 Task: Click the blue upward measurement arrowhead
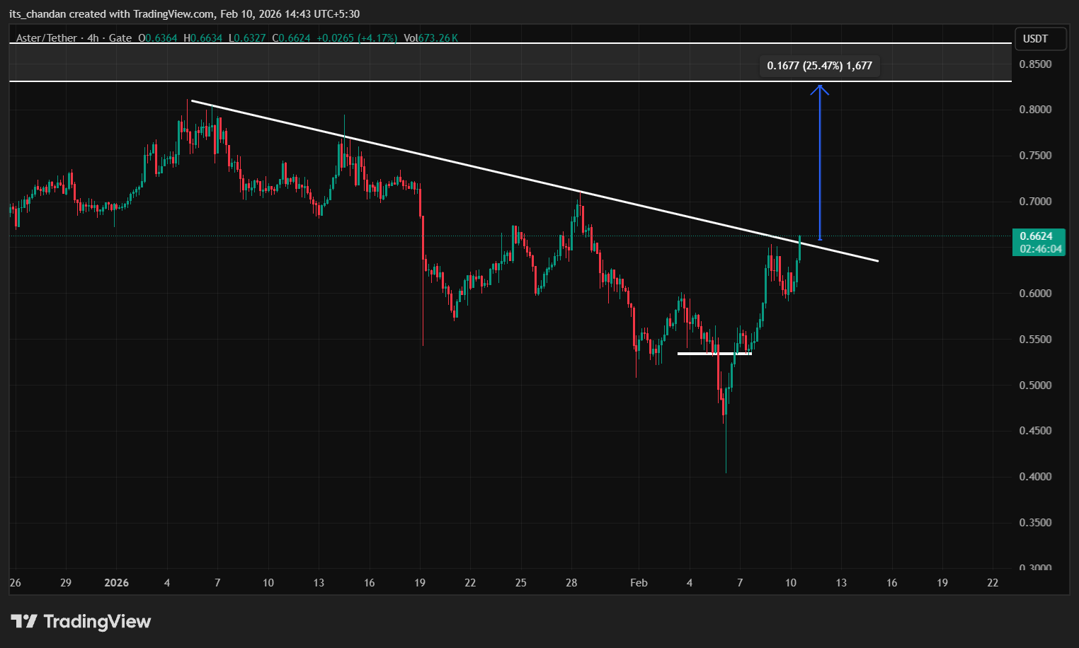[x=820, y=89]
